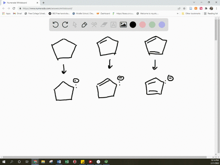Choose the black pen color
The image size is (220, 165).
click(133, 25)
